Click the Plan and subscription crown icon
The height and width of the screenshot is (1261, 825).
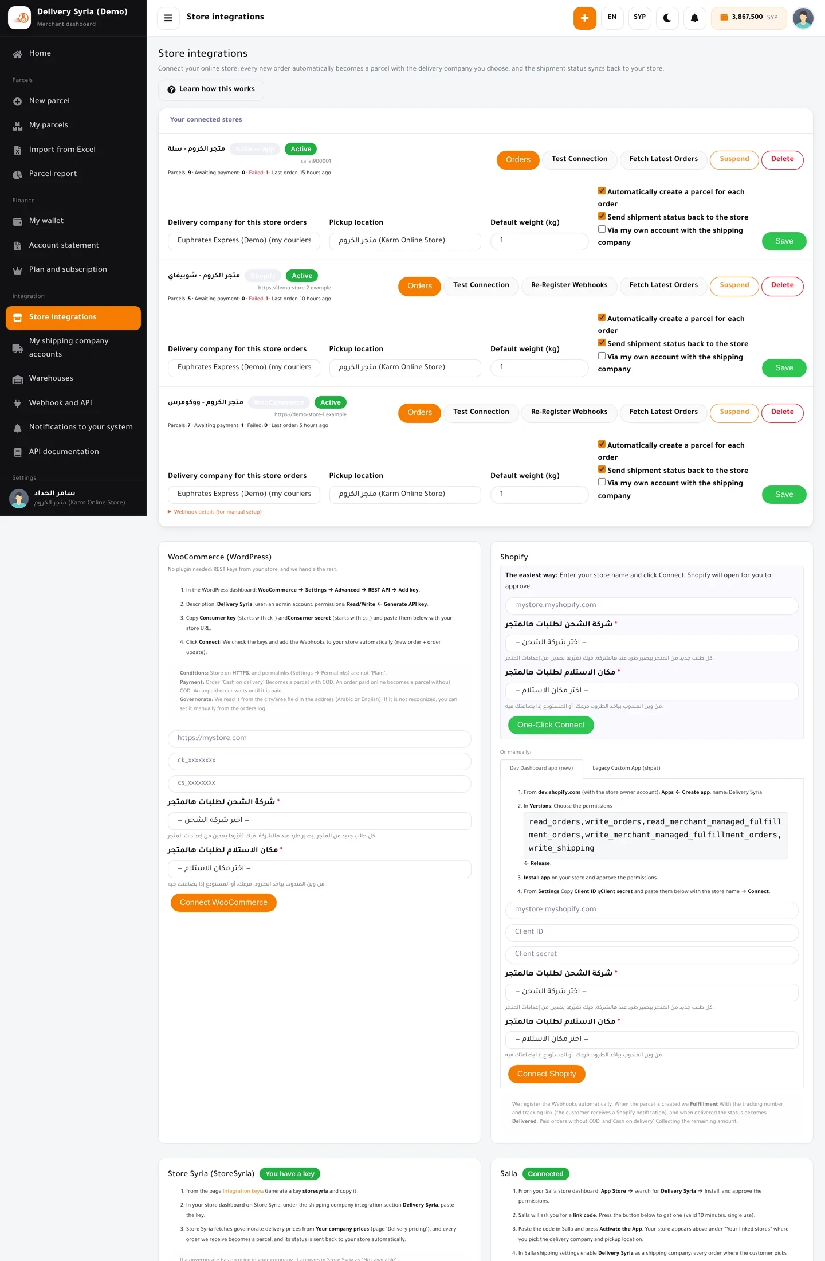[18, 270]
